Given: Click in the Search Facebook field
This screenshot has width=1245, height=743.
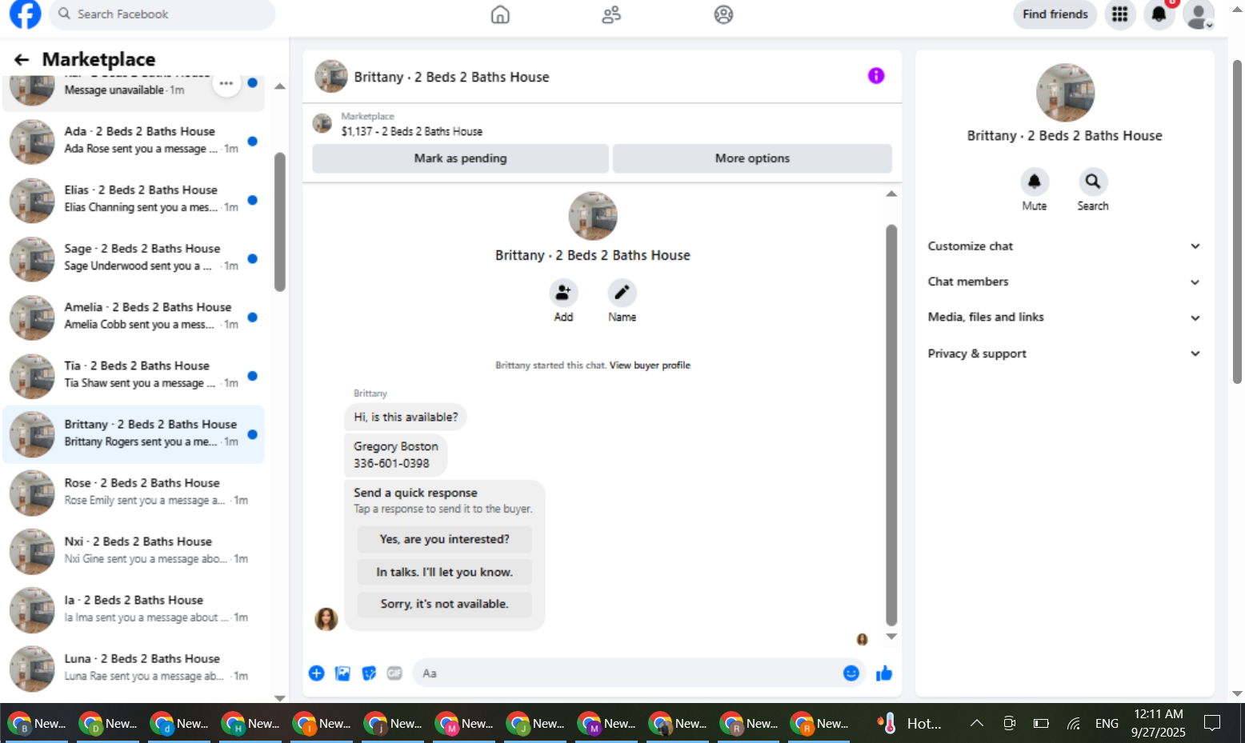Looking at the screenshot, I should click(x=162, y=14).
